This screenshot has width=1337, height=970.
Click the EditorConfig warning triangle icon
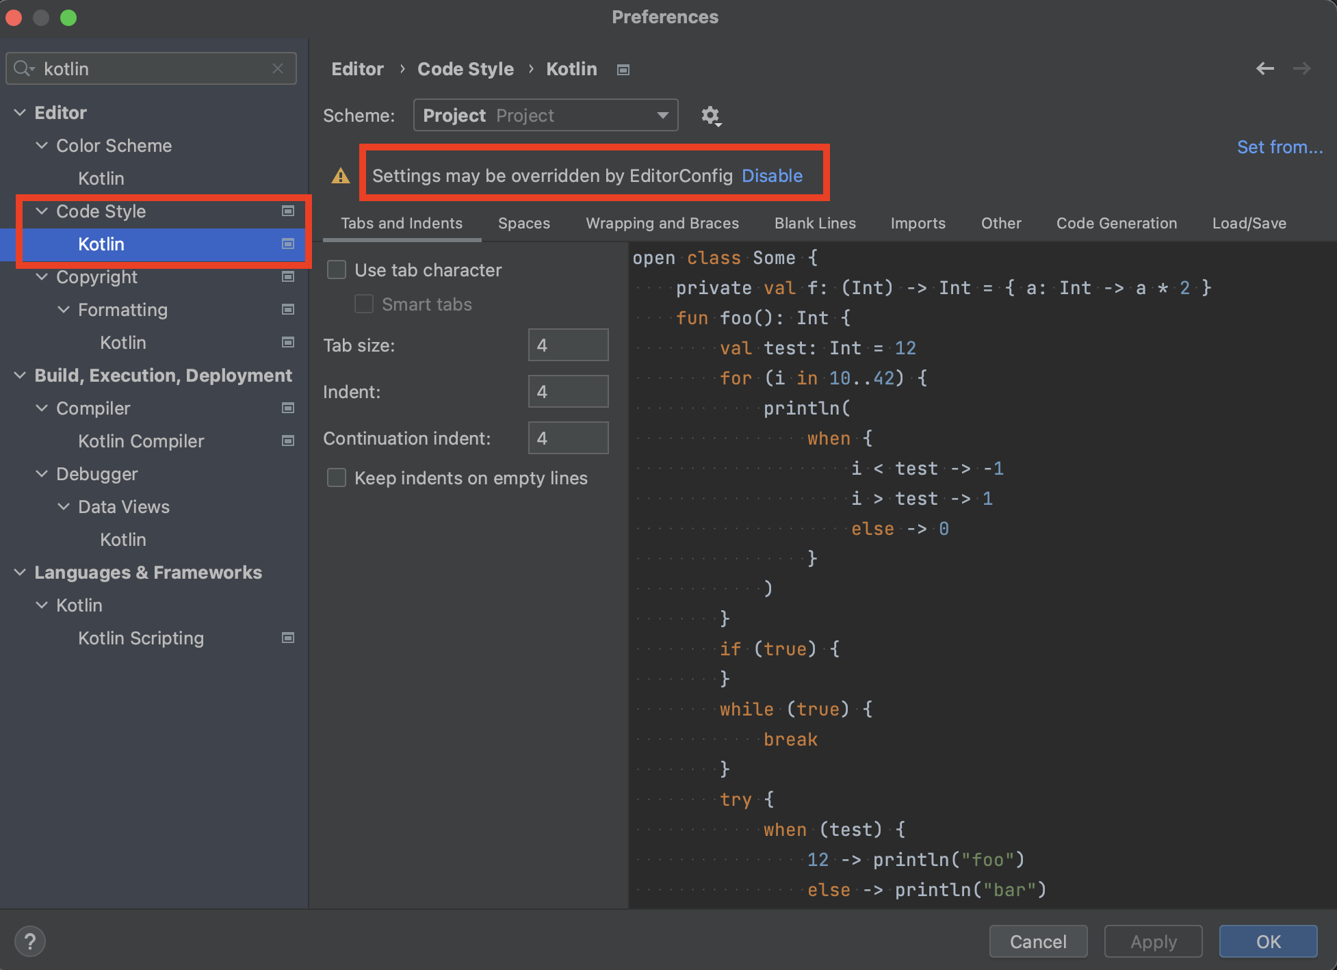coord(340,176)
